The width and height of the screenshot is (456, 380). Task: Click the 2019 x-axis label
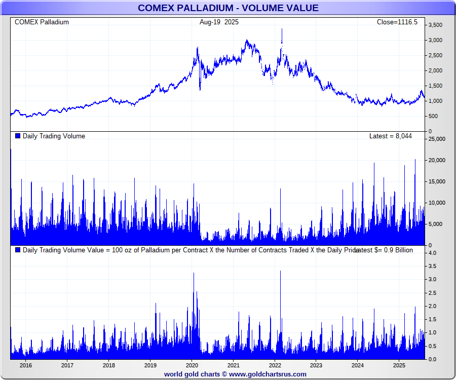[x=150, y=365]
